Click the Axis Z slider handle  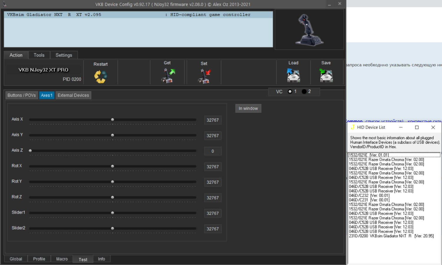30,151
